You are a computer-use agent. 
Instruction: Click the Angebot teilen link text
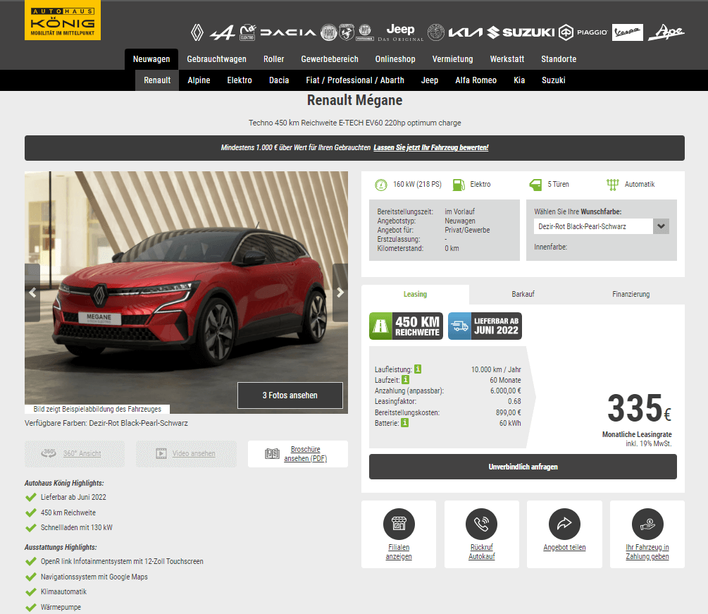click(x=564, y=547)
